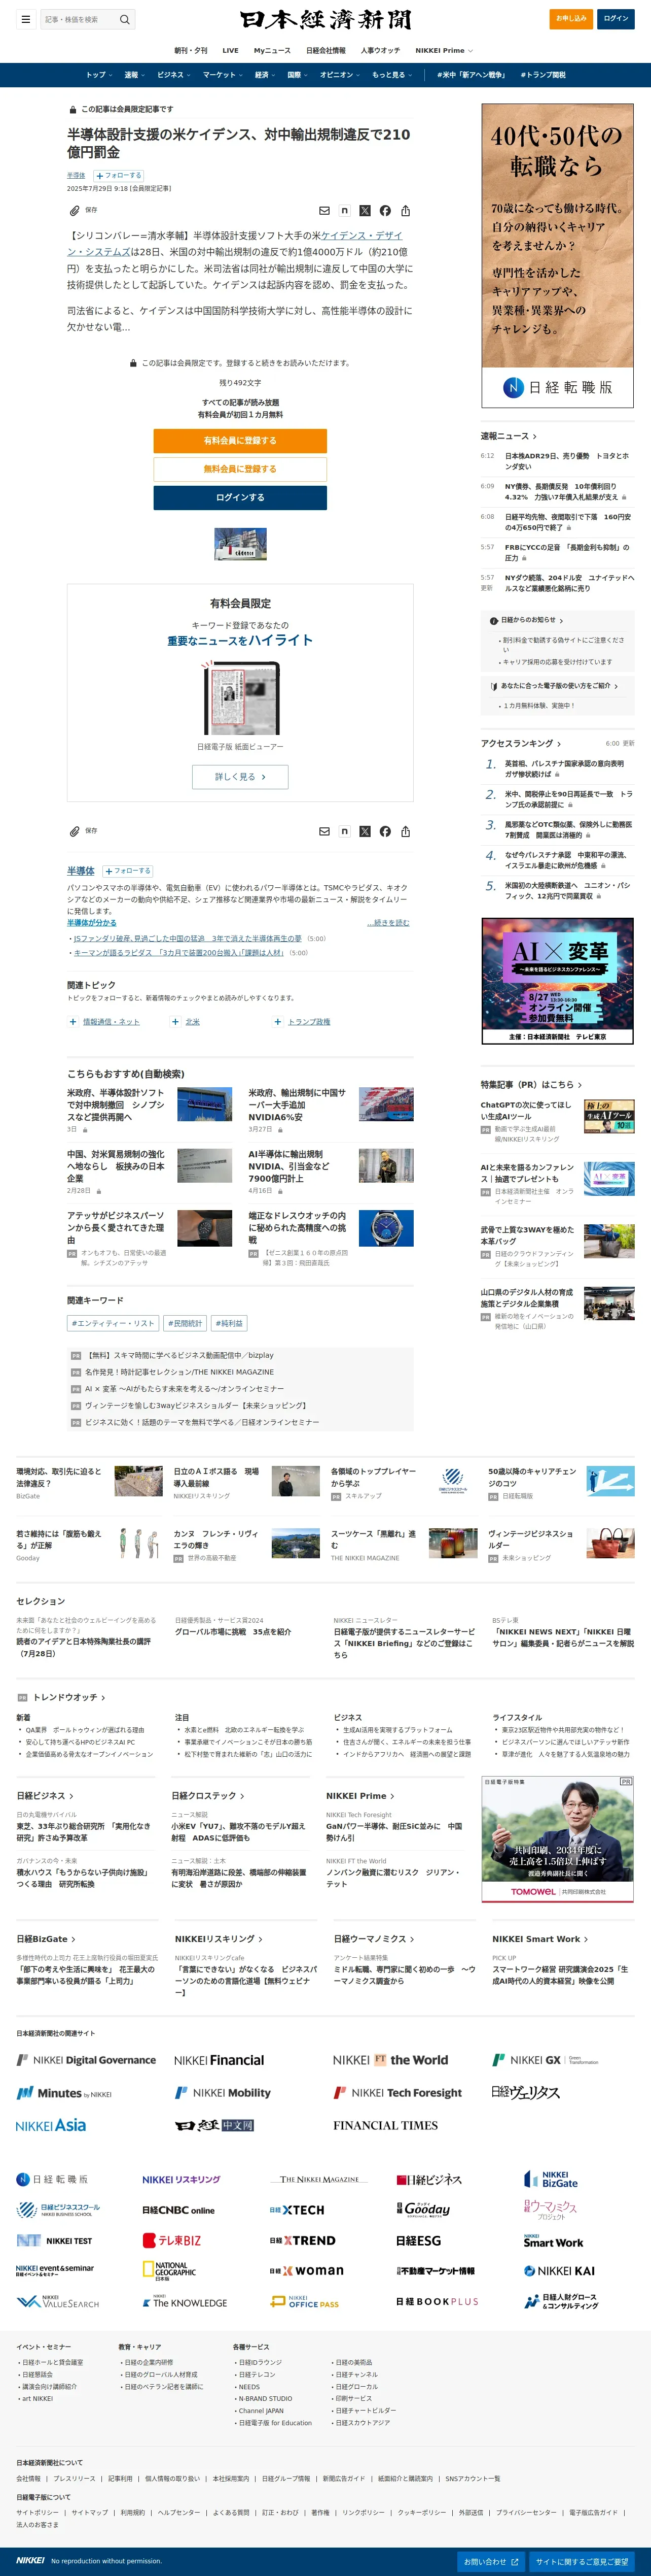Click the 無料会員に登録する button
651x2576 pixels.
click(240, 469)
